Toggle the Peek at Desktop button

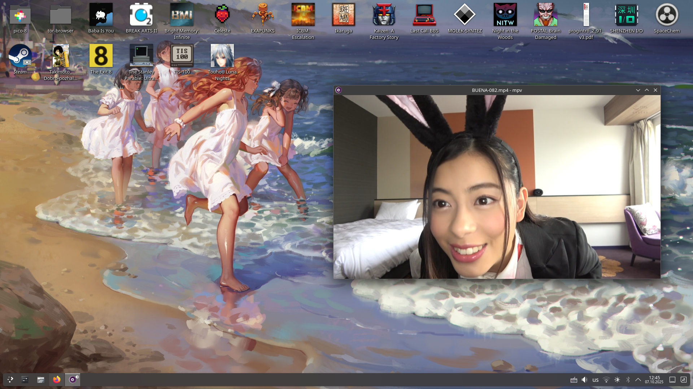672,380
